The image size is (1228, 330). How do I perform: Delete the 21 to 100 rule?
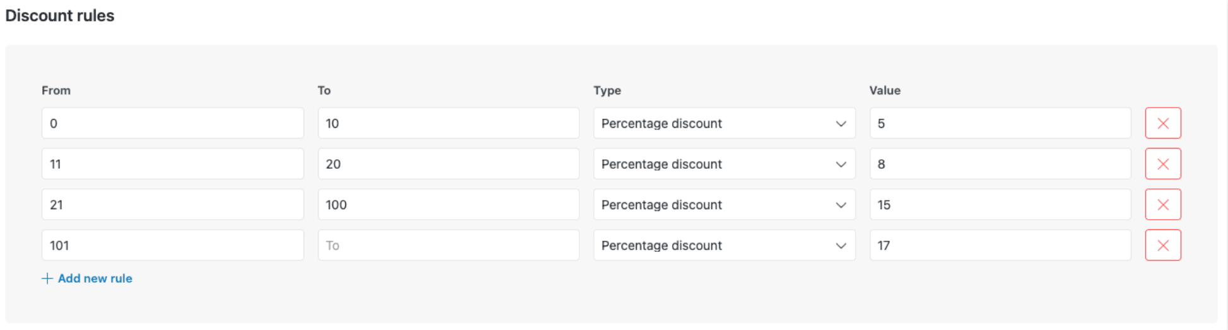click(x=1163, y=205)
